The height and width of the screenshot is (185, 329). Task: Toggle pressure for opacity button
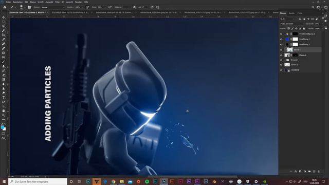[x=87, y=7]
